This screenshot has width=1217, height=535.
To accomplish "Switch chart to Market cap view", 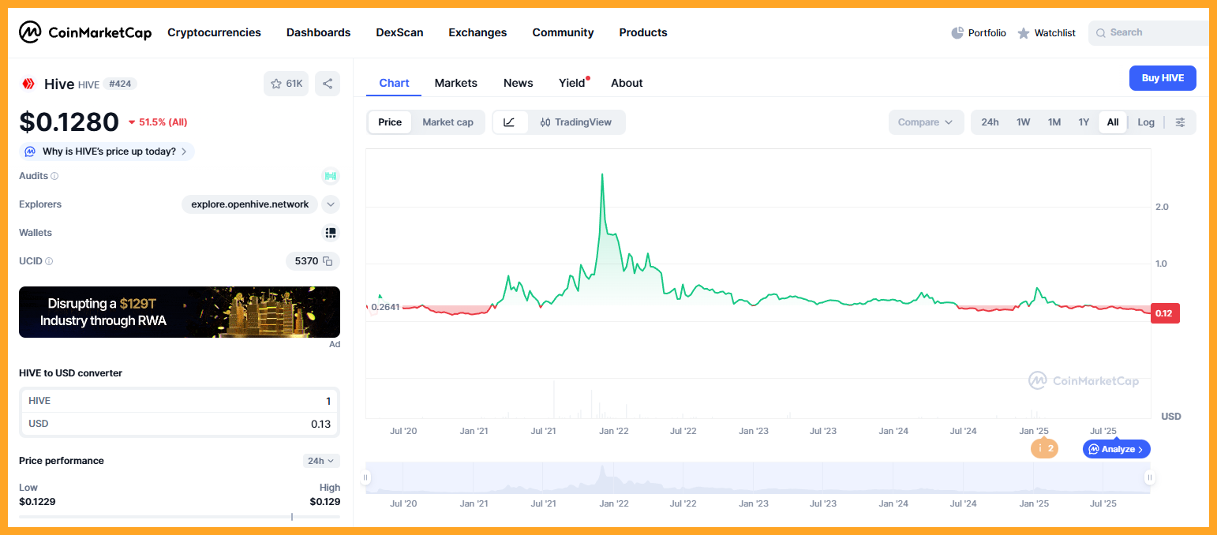I will coord(447,122).
